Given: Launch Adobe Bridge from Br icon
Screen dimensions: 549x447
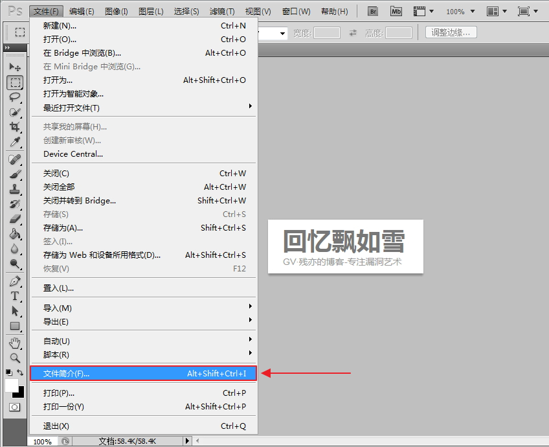Looking at the screenshot, I should pyautogui.click(x=374, y=12).
